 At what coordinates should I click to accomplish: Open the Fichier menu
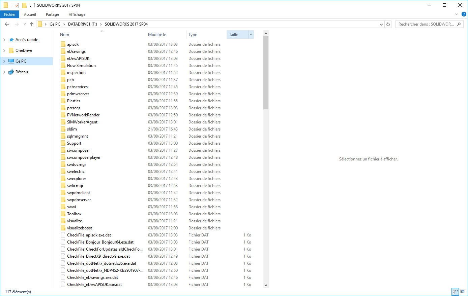pos(10,14)
